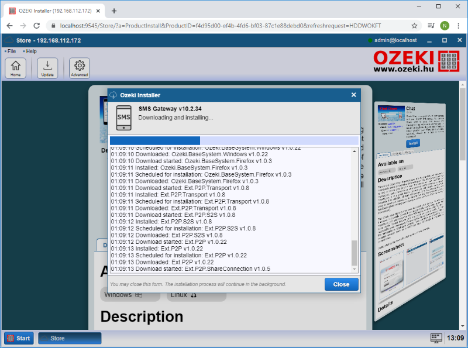The width and height of the screenshot is (468, 348).
Task: Reload the browser page
Action: pyautogui.click(x=37, y=26)
